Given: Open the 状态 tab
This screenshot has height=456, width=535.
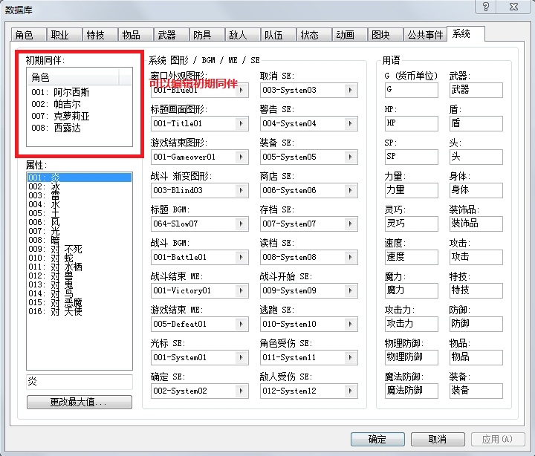Looking at the screenshot, I should click(314, 35).
